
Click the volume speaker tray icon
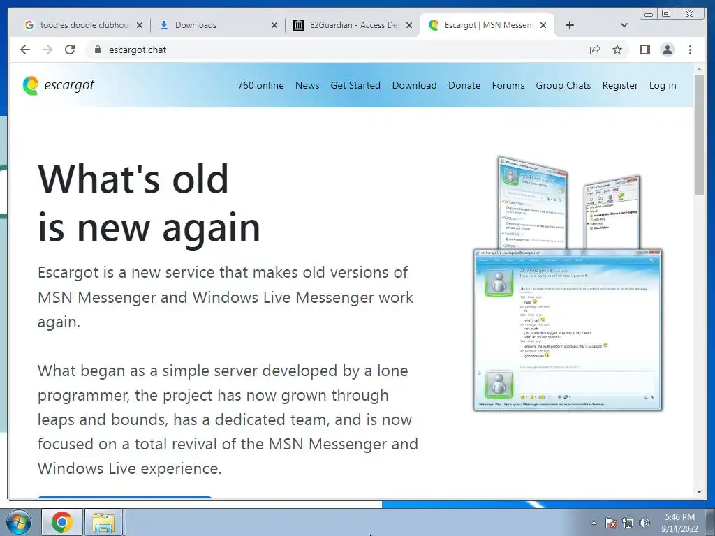644,523
